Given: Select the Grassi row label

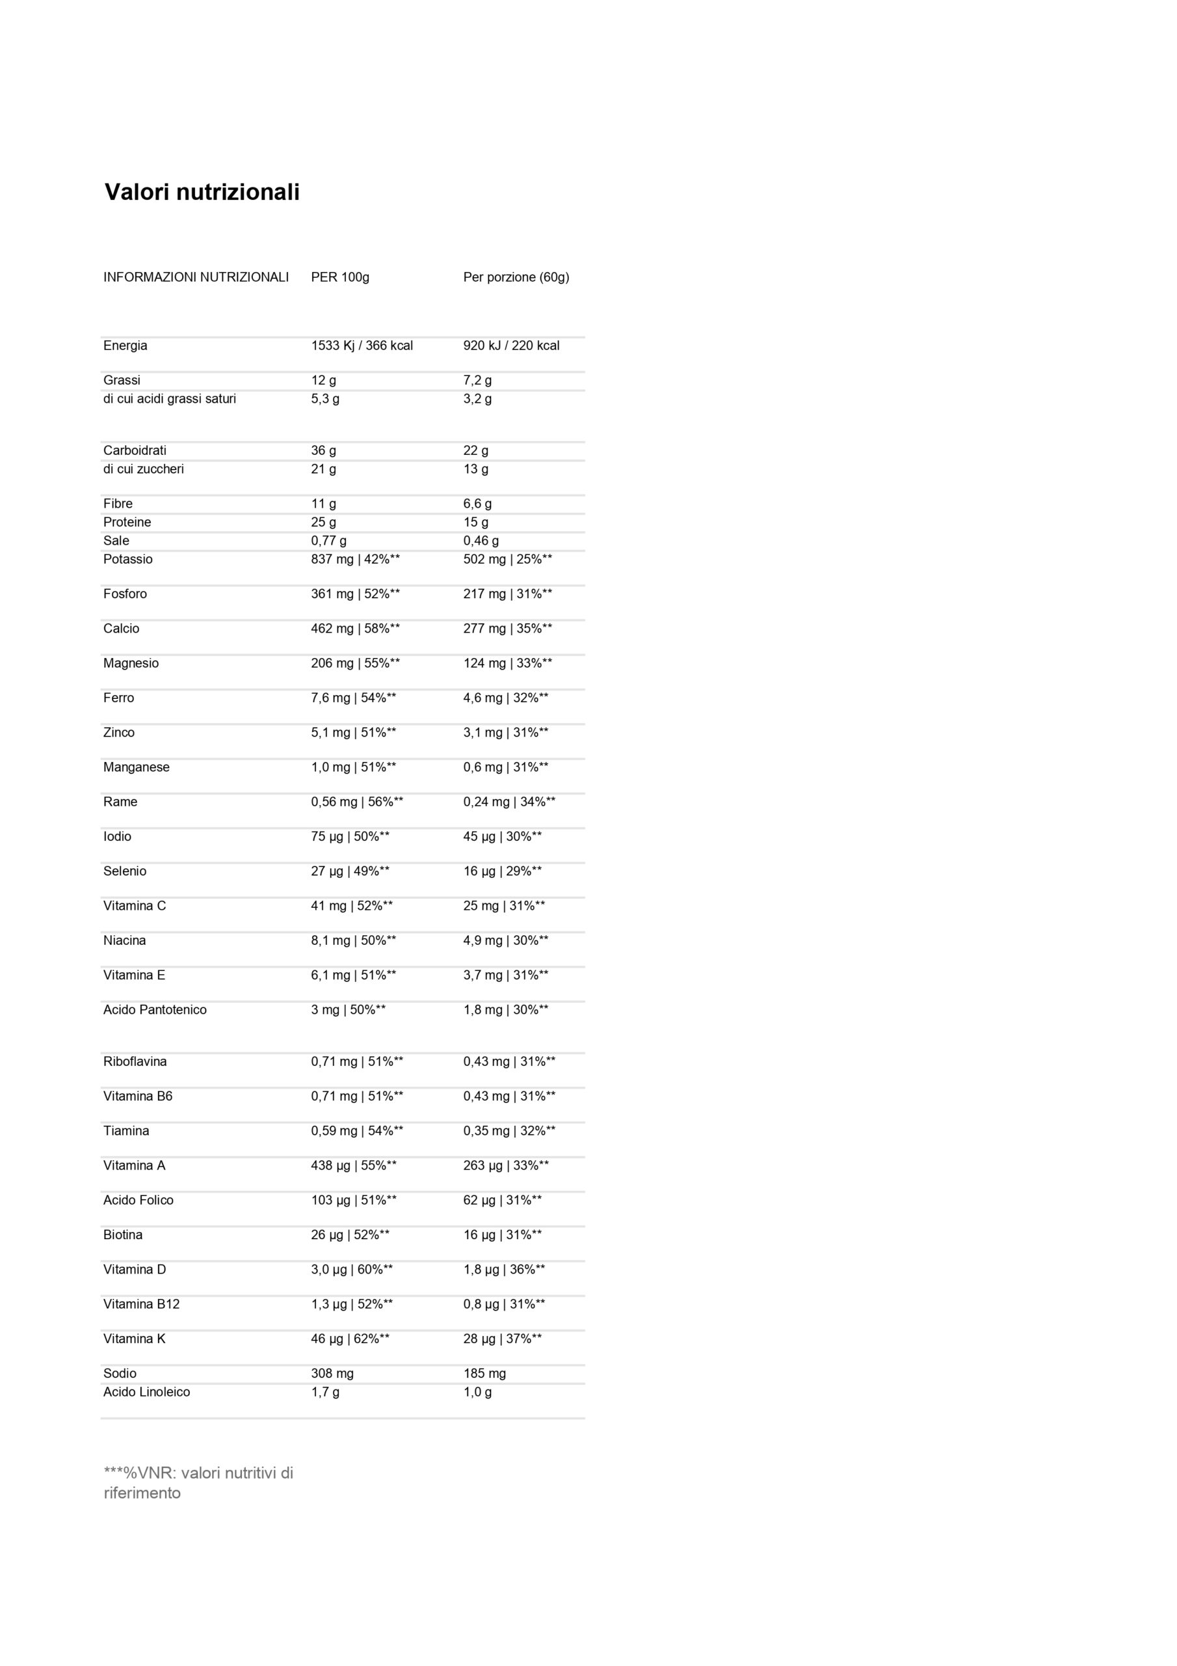Looking at the screenshot, I should [x=122, y=380].
